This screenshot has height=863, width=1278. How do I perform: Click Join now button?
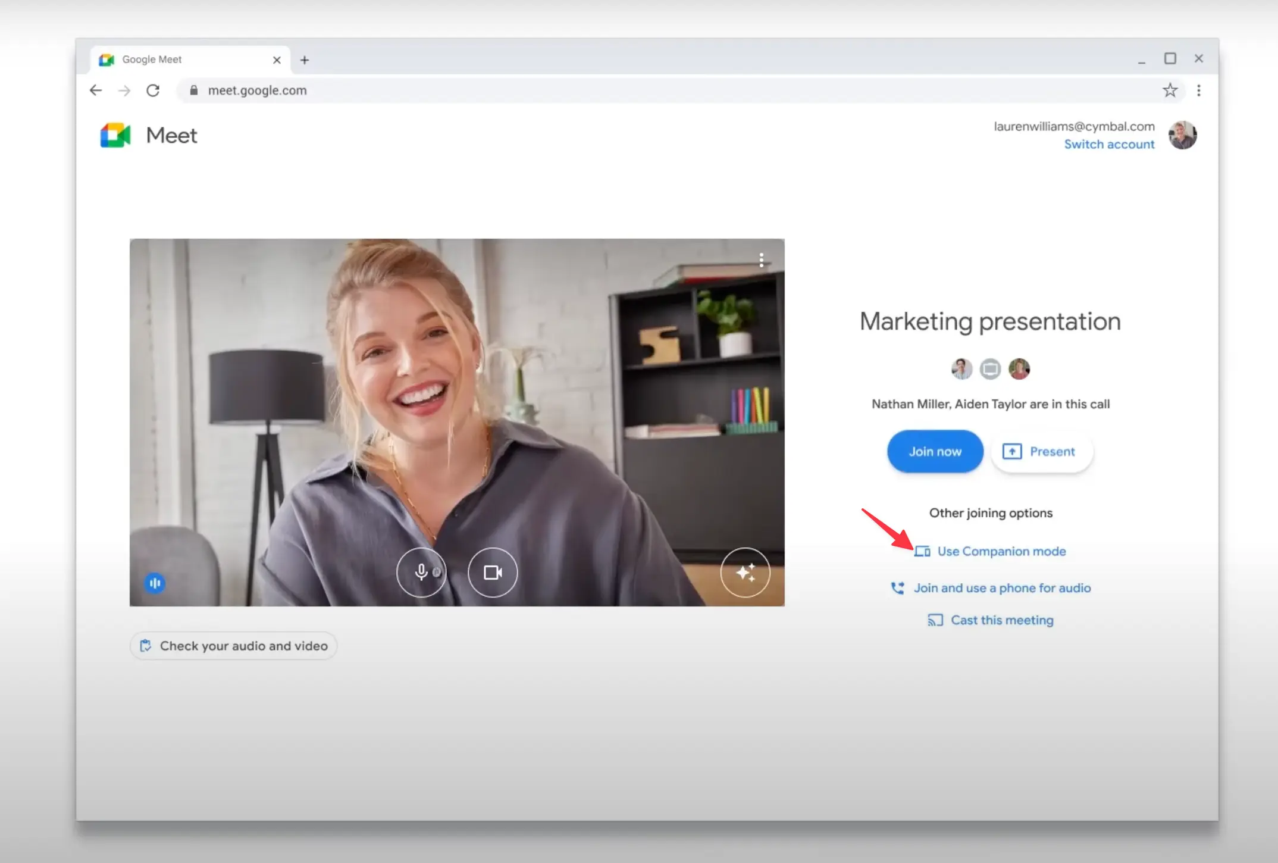tap(935, 451)
